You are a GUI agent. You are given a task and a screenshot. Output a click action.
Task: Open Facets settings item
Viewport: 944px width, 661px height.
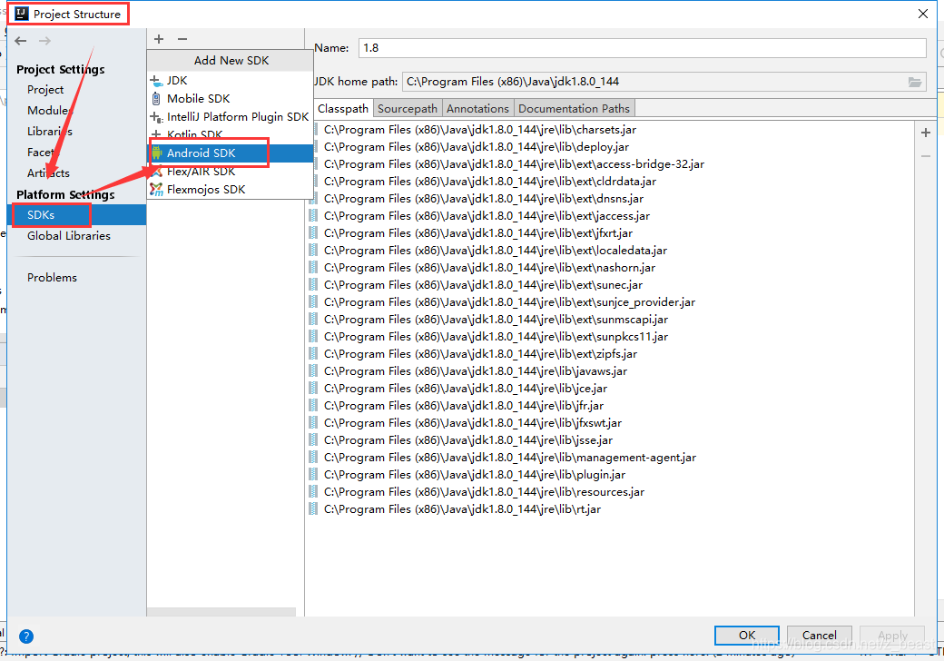tap(43, 153)
